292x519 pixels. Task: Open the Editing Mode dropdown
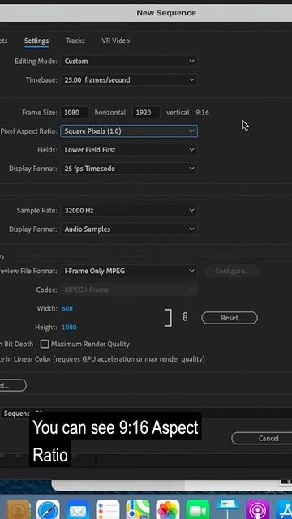click(129, 62)
